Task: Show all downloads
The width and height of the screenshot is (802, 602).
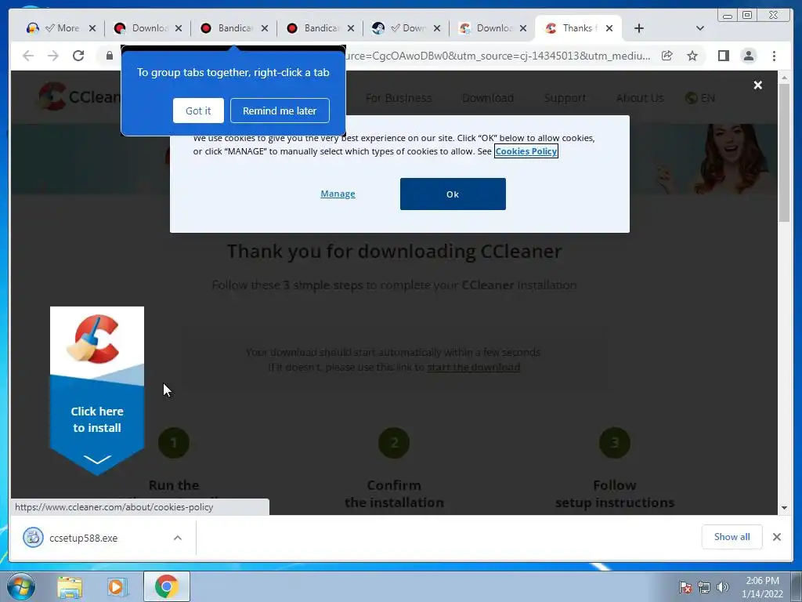Action: (x=732, y=537)
